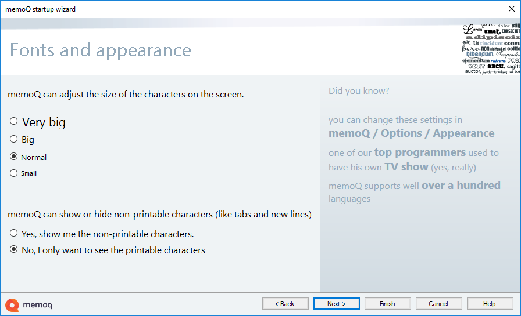Enable showing non-printable characters

(x=14, y=234)
